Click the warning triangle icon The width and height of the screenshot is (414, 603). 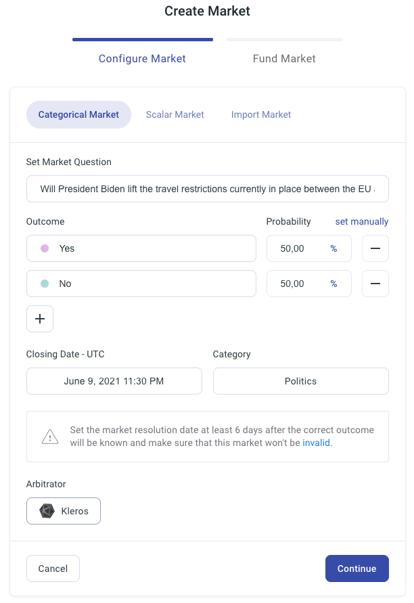pos(50,437)
